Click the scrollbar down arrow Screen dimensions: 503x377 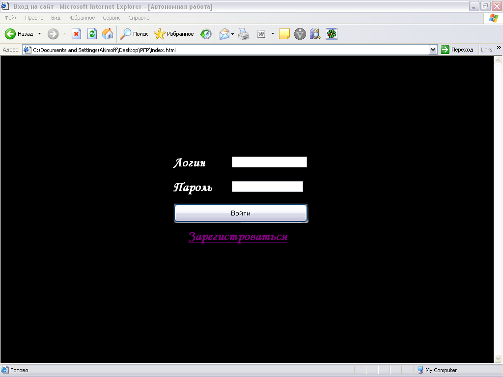click(498, 358)
